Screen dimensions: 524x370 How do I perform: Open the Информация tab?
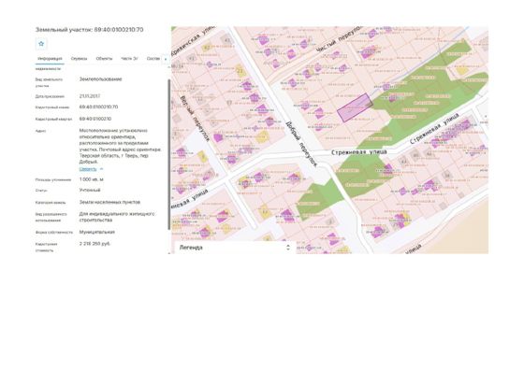pyautogui.click(x=50, y=59)
